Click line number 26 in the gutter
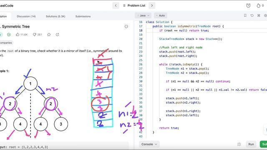 click(x=141, y=65)
